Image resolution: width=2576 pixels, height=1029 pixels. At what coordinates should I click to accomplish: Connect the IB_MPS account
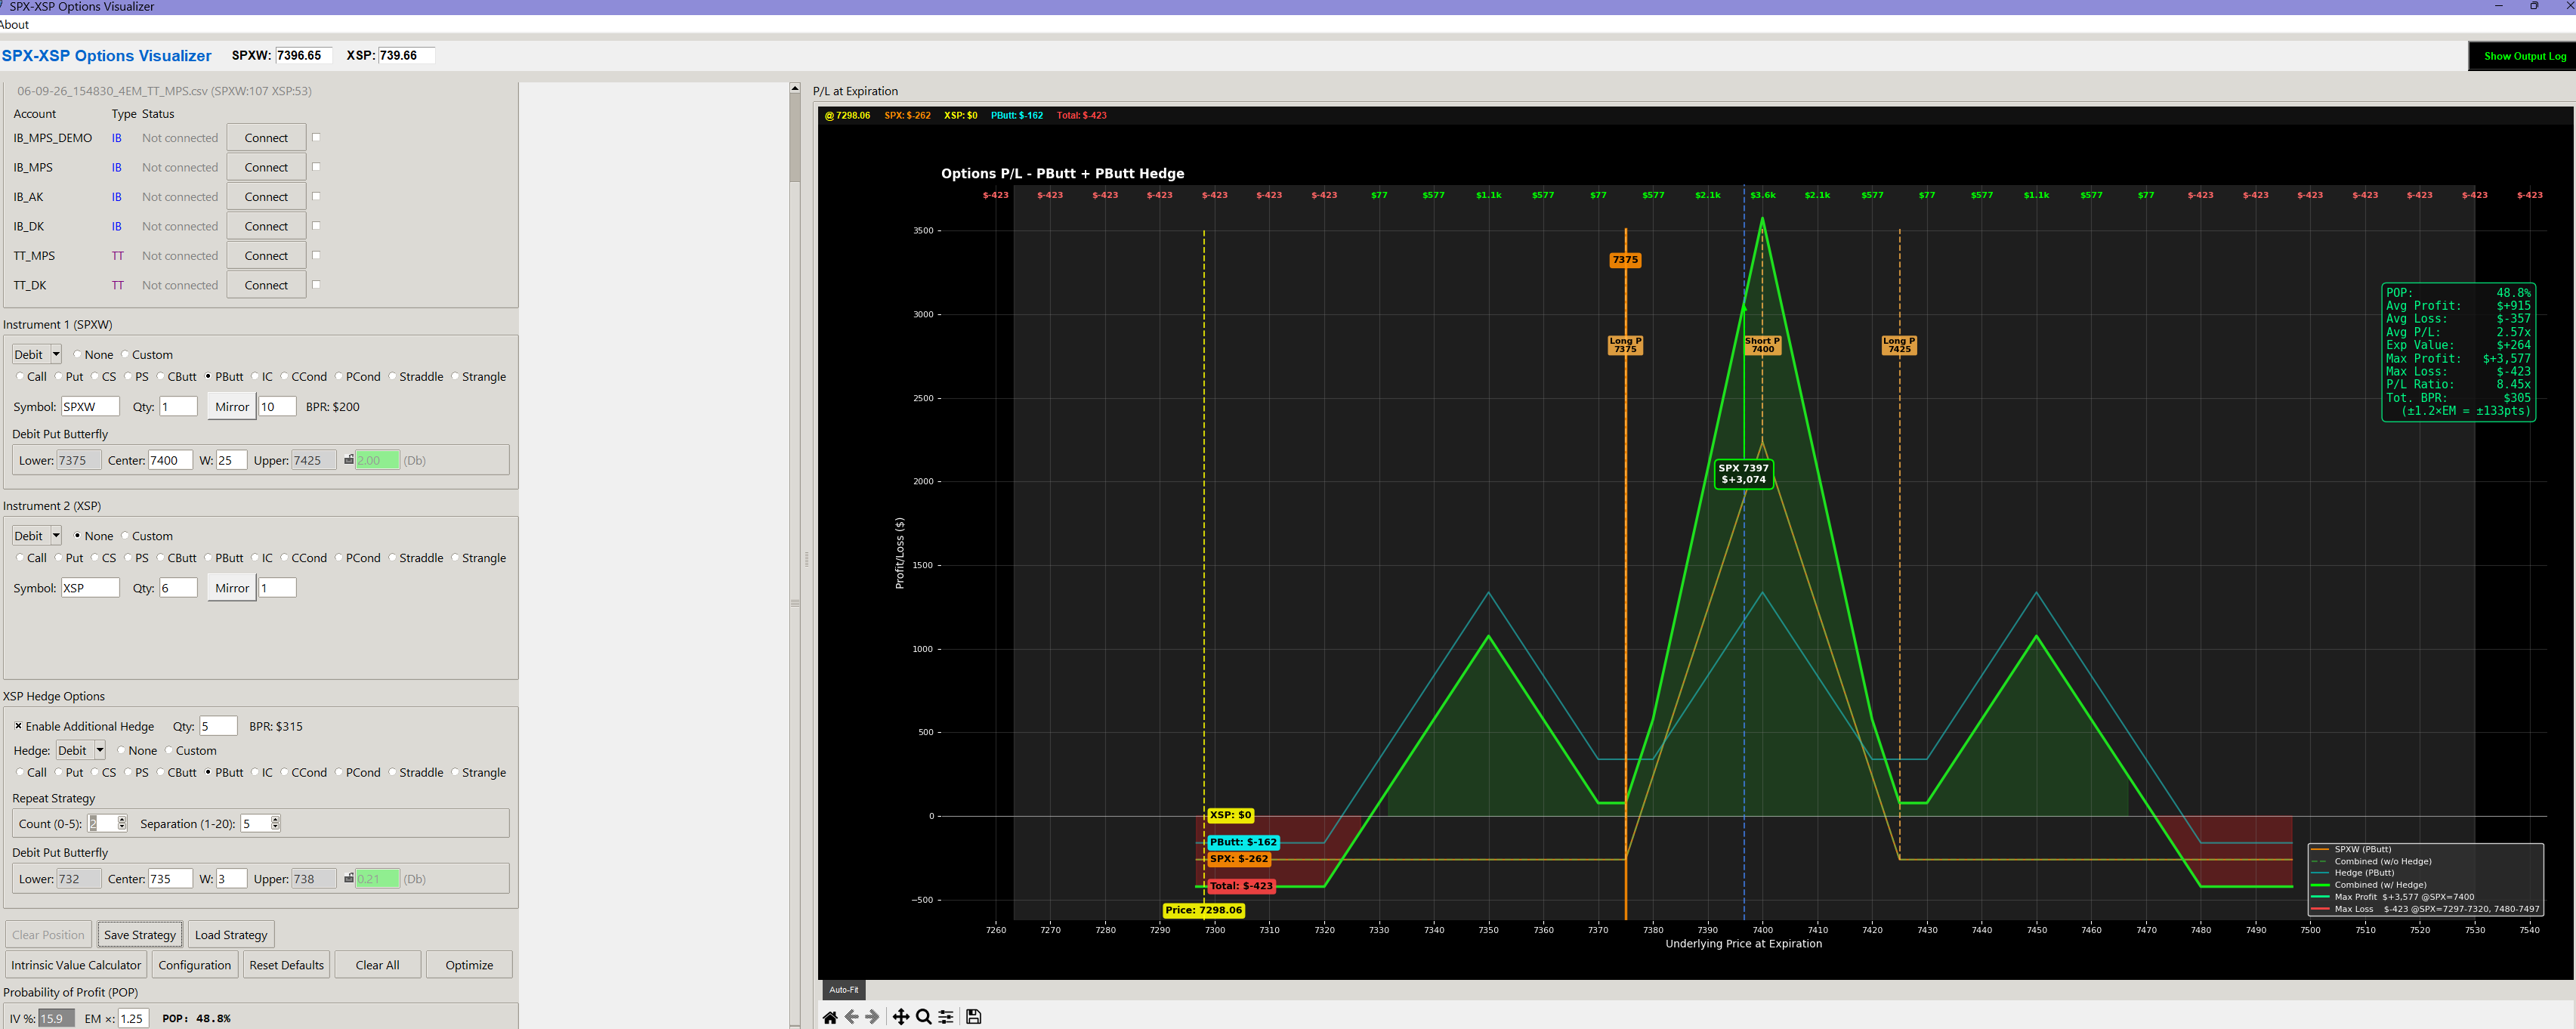(x=266, y=167)
